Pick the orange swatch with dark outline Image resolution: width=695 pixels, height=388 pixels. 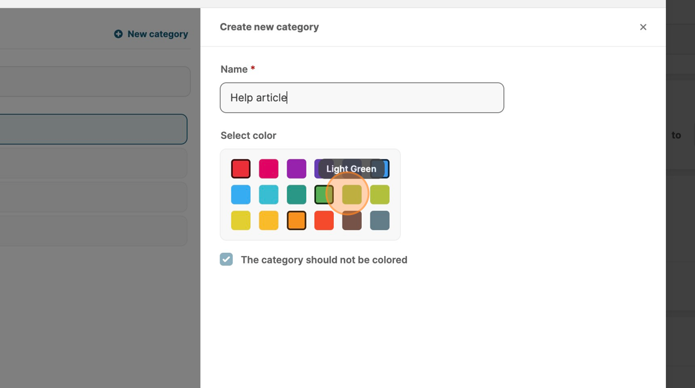click(297, 221)
